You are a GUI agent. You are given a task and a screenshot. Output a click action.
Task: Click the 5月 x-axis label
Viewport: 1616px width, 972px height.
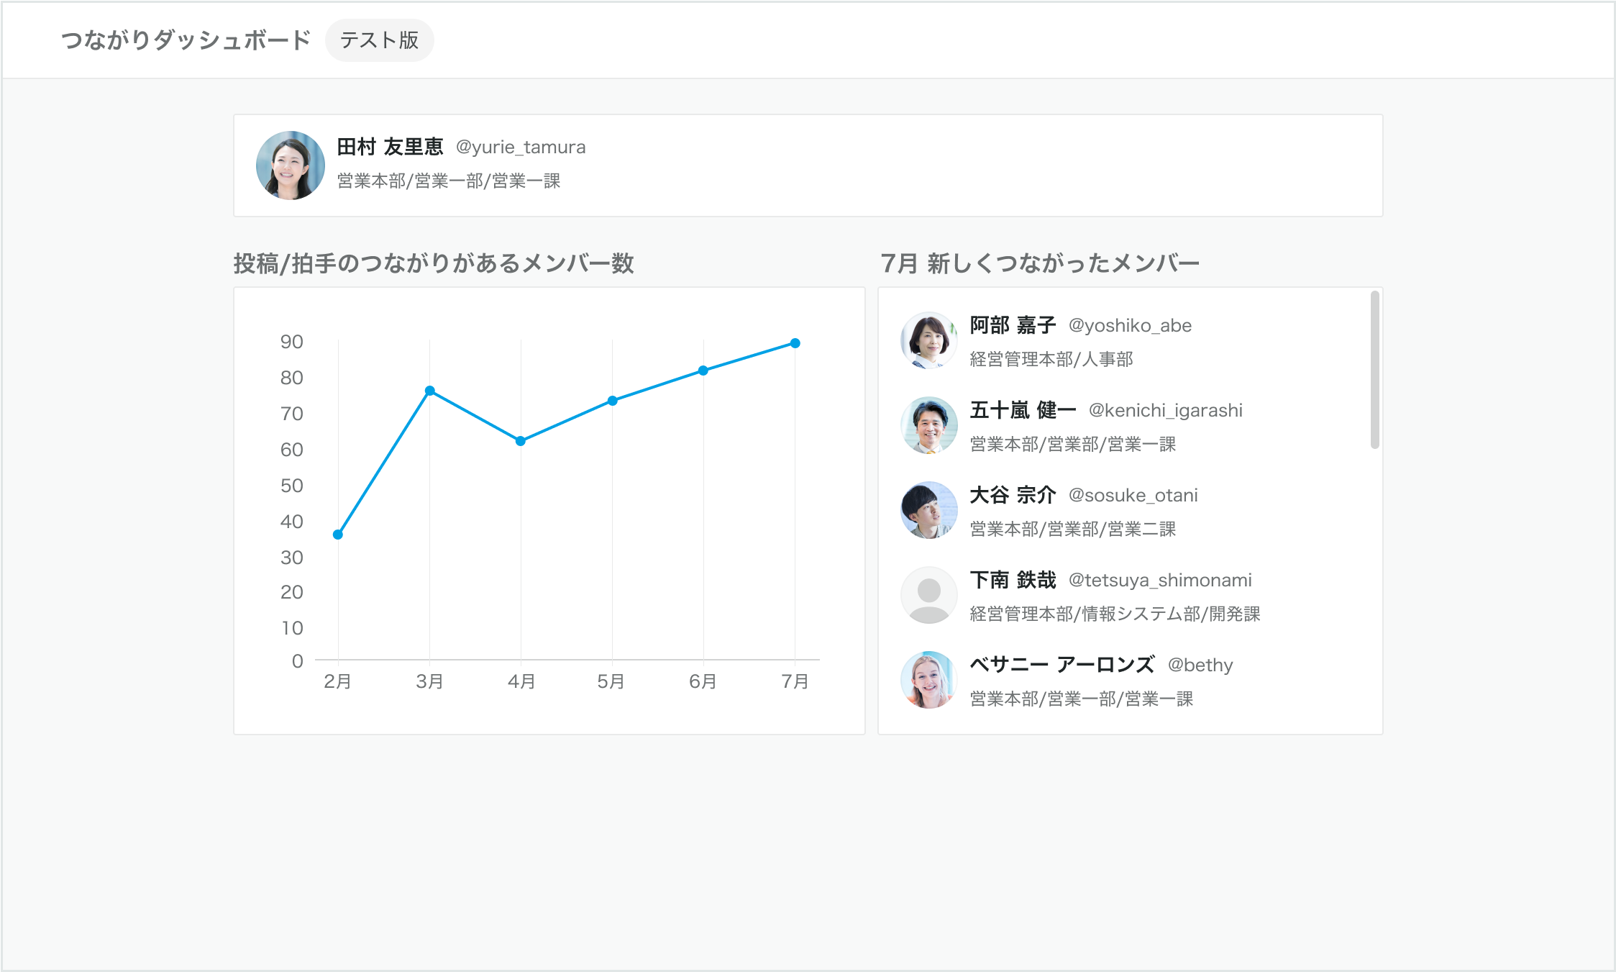point(611,681)
